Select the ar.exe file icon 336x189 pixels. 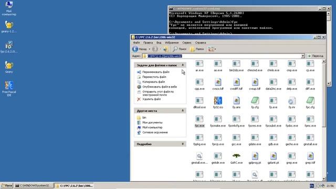tap(199, 64)
